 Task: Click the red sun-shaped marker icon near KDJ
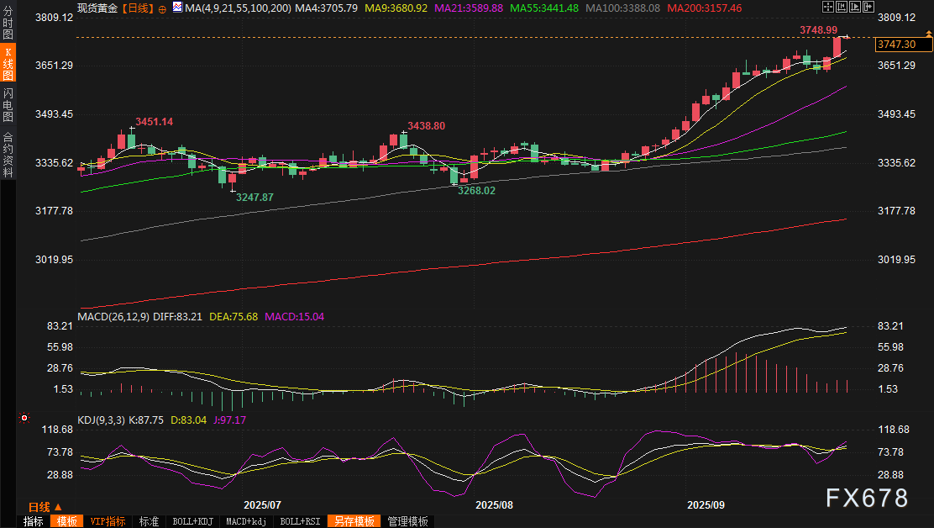click(x=24, y=418)
